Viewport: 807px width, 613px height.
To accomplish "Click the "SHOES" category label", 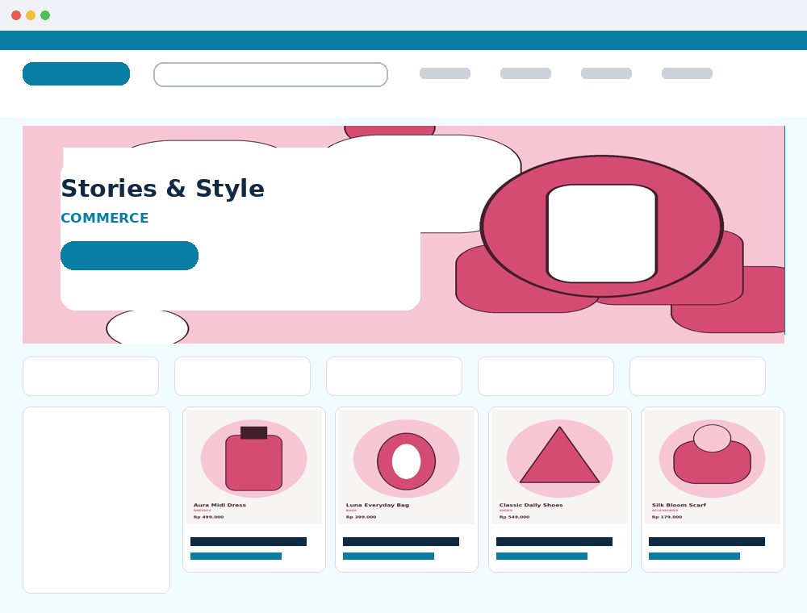I will tap(505, 511).
